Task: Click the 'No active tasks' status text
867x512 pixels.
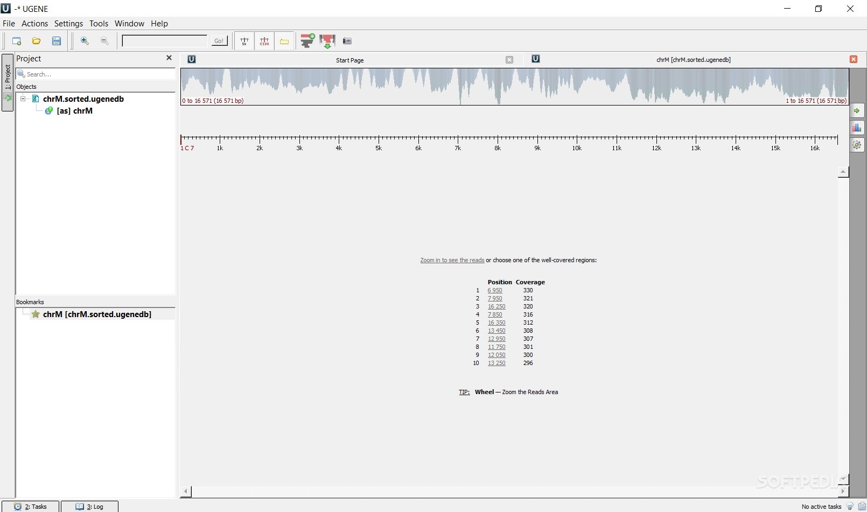Action: click(821, 507)
